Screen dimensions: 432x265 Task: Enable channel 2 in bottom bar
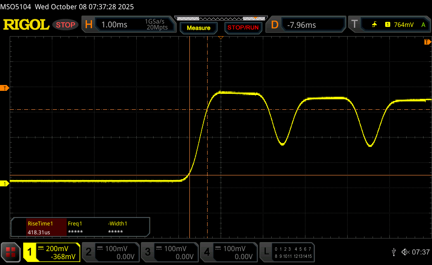click(x=110, y=252)
